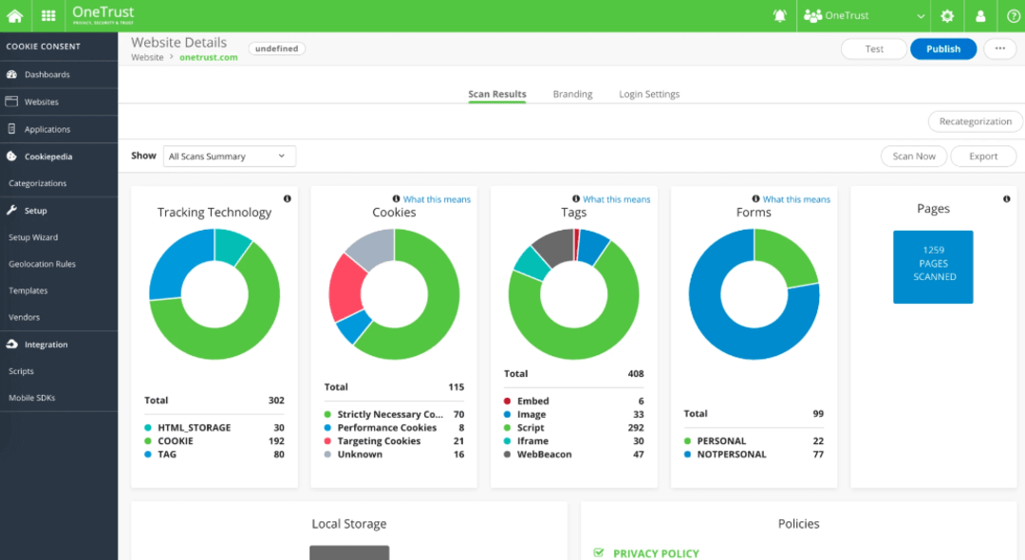
Task: Open the notifications bell
Action: [779, 15]
